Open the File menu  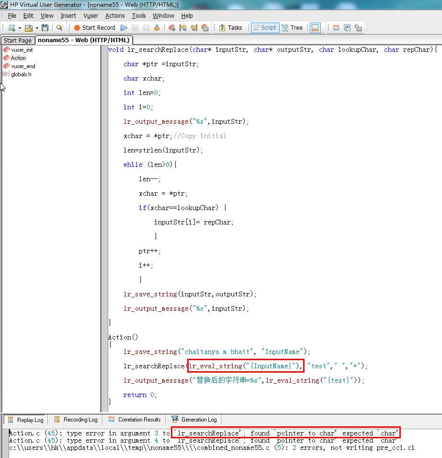(x=12, y=16)
